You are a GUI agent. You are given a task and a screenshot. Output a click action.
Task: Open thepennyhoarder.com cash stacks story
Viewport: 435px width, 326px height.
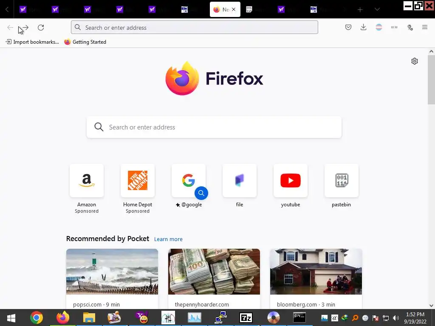coord(214,278)
